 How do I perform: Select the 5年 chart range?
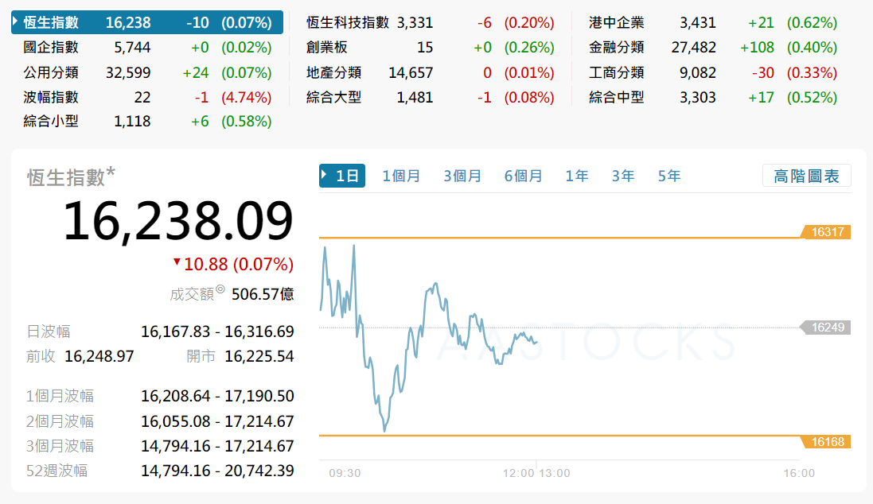pos(669,176)
